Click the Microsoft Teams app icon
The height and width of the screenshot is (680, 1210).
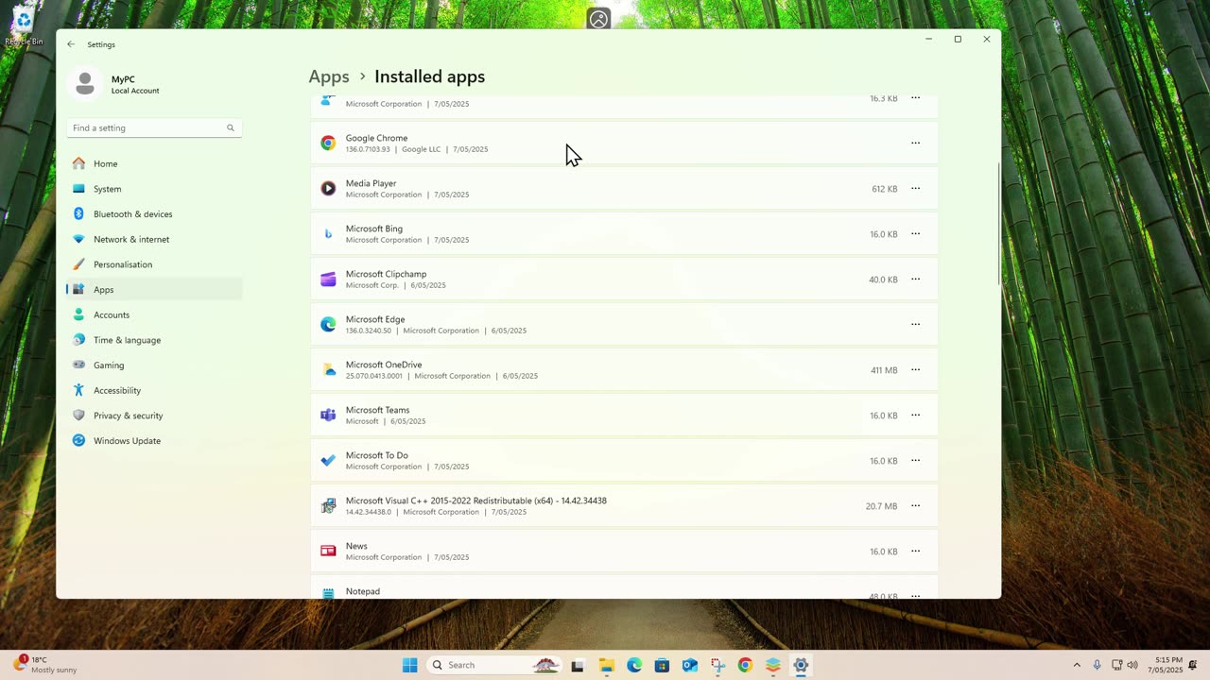328,416
